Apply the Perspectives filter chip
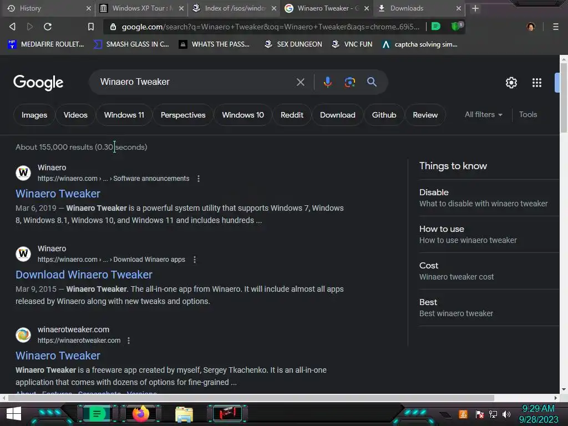 pyautogui.click(x=183, y=115)
